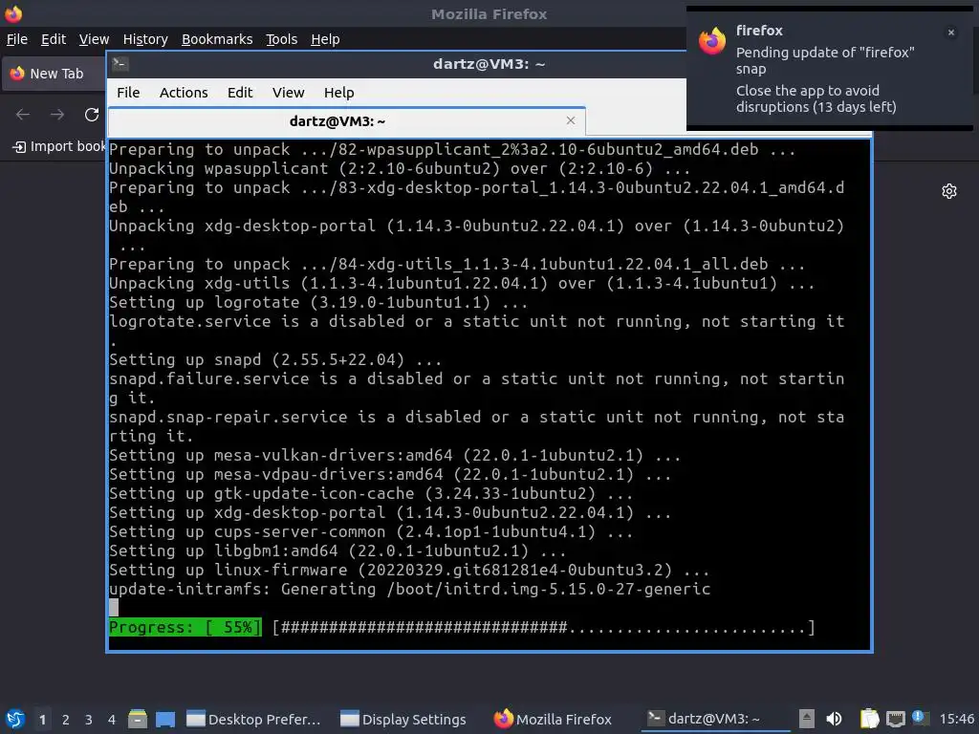Open the terminal View menu
Screen dimensions: 979x734
[288, 93]
